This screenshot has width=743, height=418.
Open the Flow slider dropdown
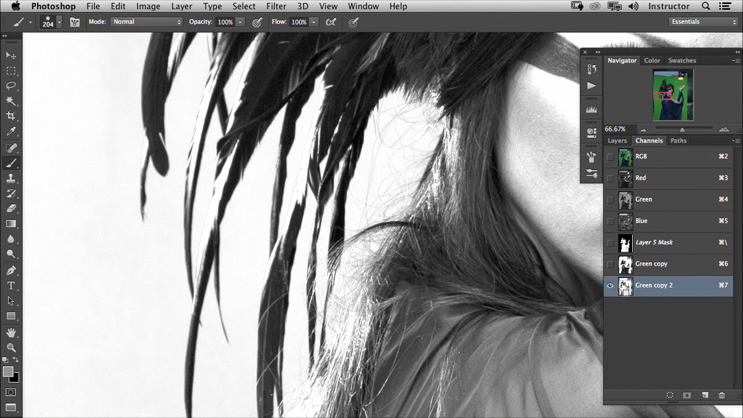314,22
